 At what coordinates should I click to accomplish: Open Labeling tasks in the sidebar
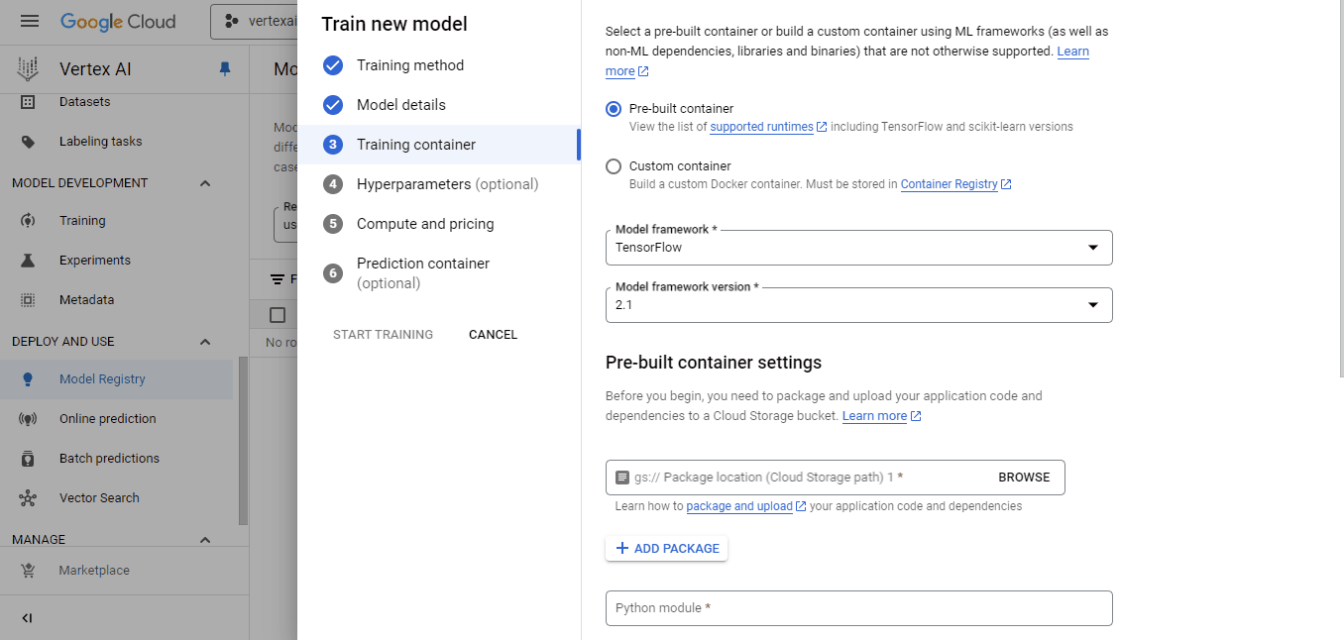101,142
